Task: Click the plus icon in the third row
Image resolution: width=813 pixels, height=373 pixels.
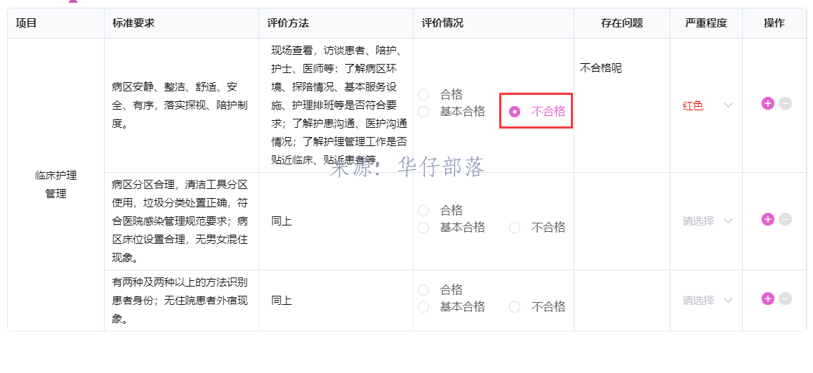Action: coord(767,299)
